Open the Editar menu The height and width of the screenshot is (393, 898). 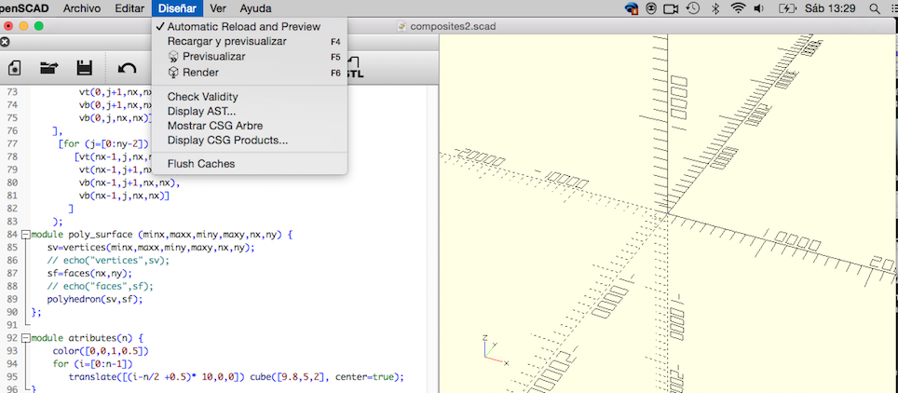click(129, 8)
